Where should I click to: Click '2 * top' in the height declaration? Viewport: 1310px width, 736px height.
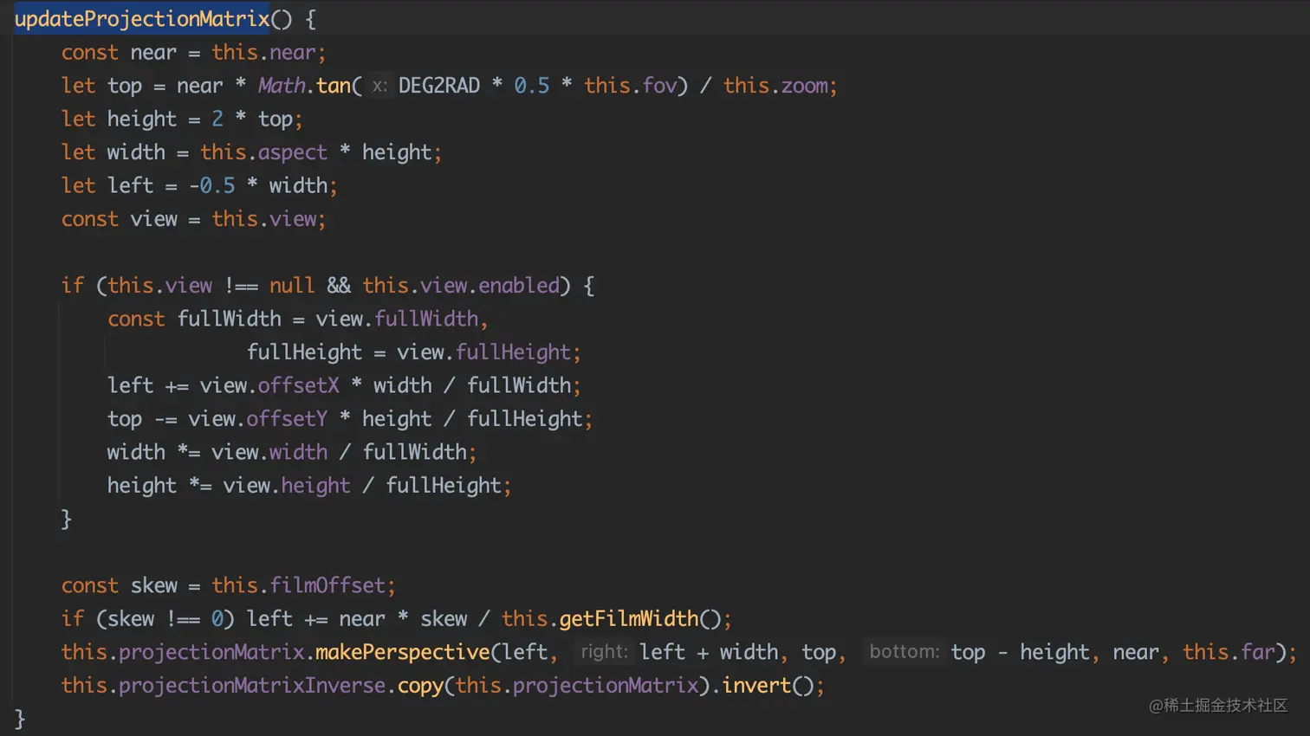click(x=252, y=119)
